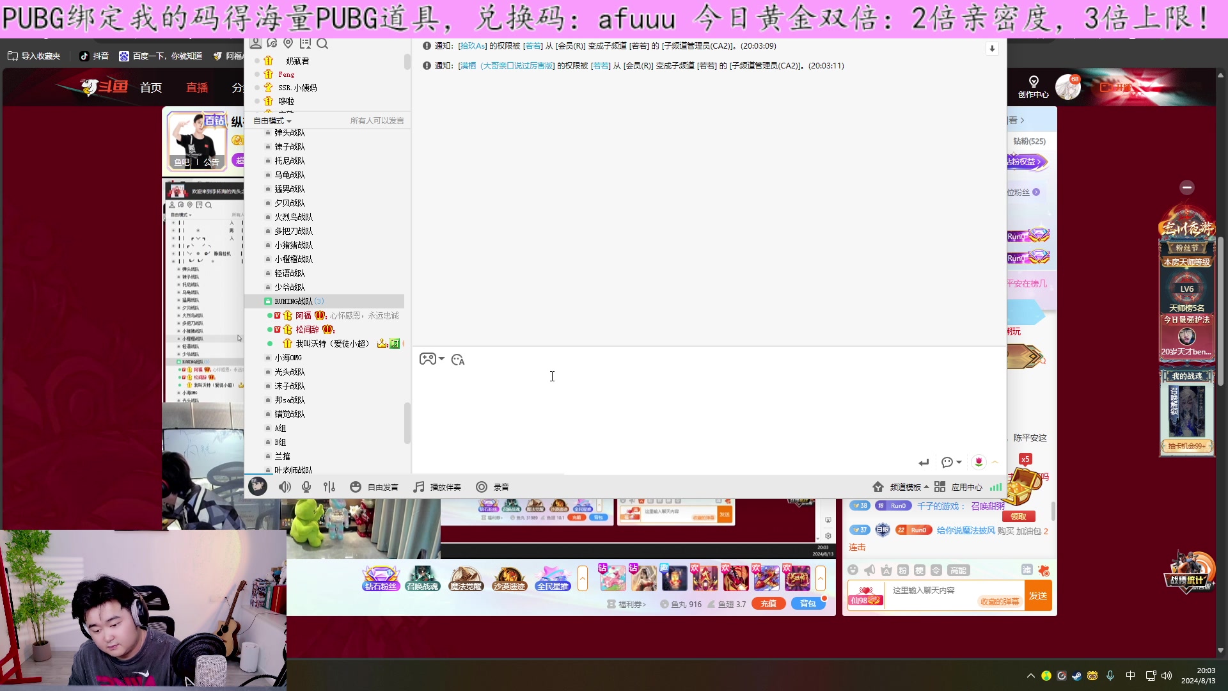Screen dimensions: 1228x691
Task: Open the taskbar volume icon
Action: [1167, 676]
